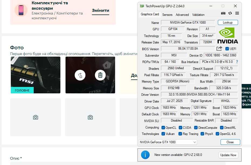Open the GPU selection dropdown NVIDIA GeForce GTX 1080
Viewport: 251px width, 165px height.
click(168, 142)
